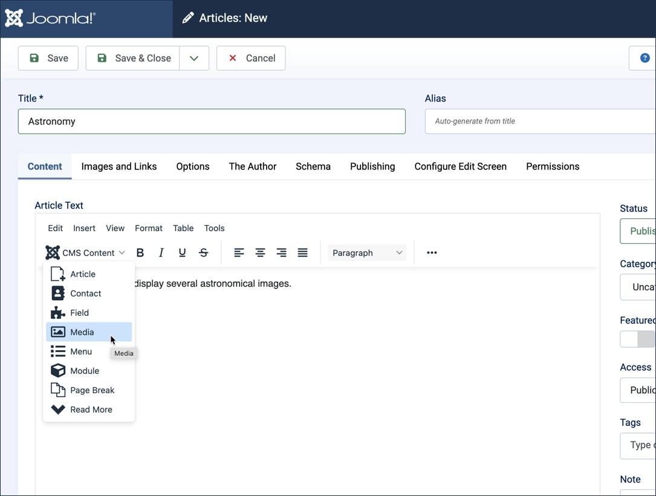Expand the Save & Close dropdown arrow
Screen dimensions: 656x496
(194, 58)
